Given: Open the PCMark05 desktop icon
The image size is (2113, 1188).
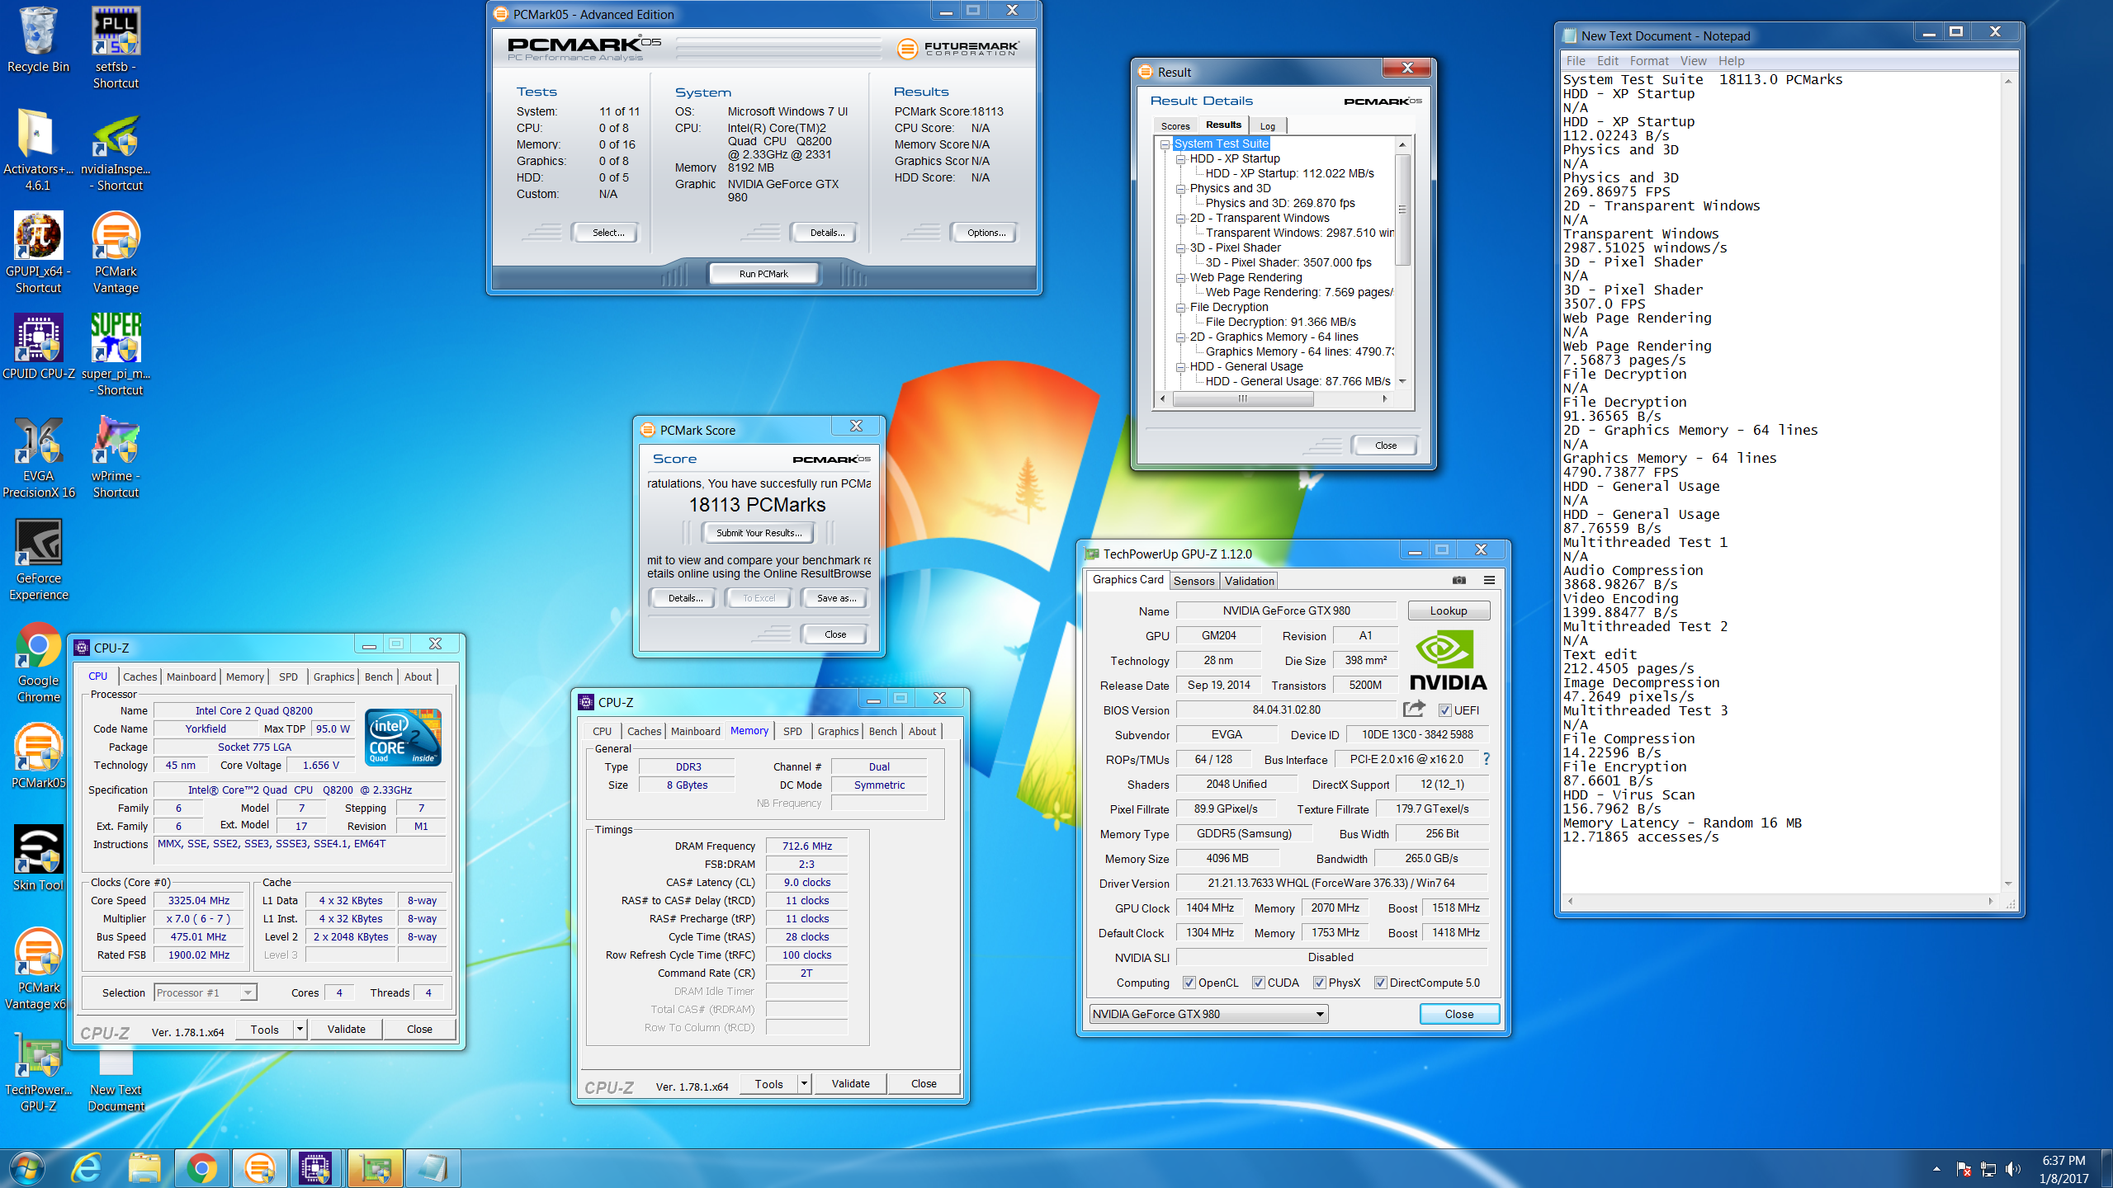Looking at the screenshot, I should (x=38, y=756).
